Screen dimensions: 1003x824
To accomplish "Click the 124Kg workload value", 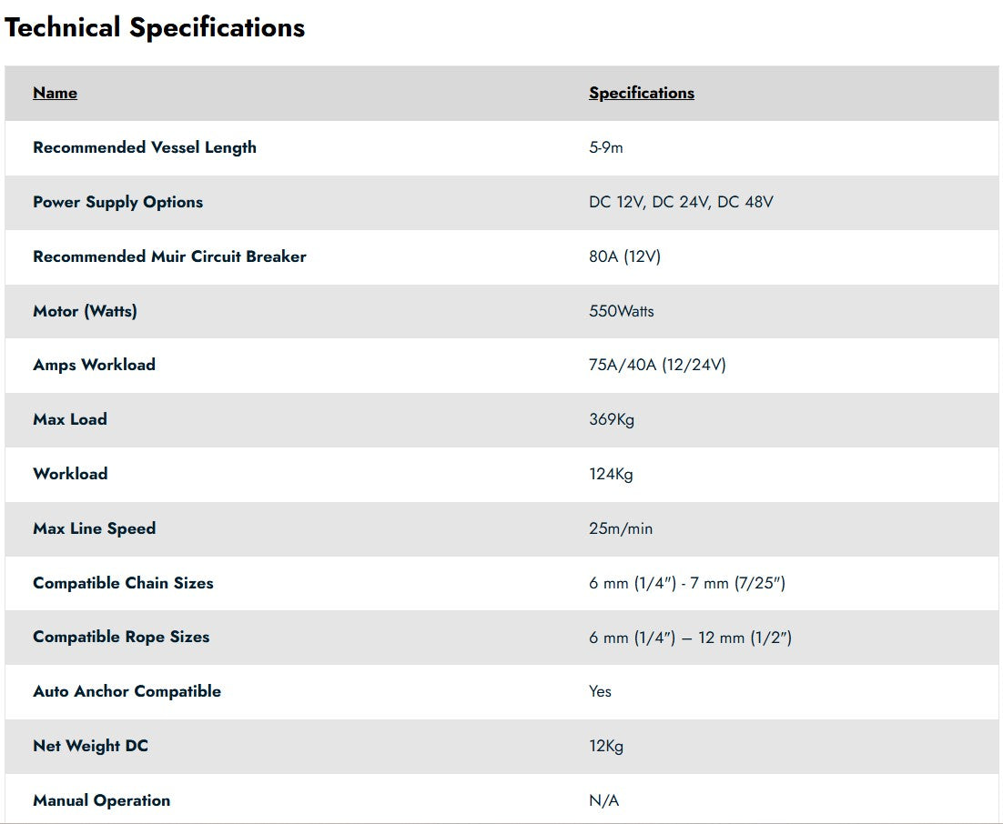I will point(611,474).
